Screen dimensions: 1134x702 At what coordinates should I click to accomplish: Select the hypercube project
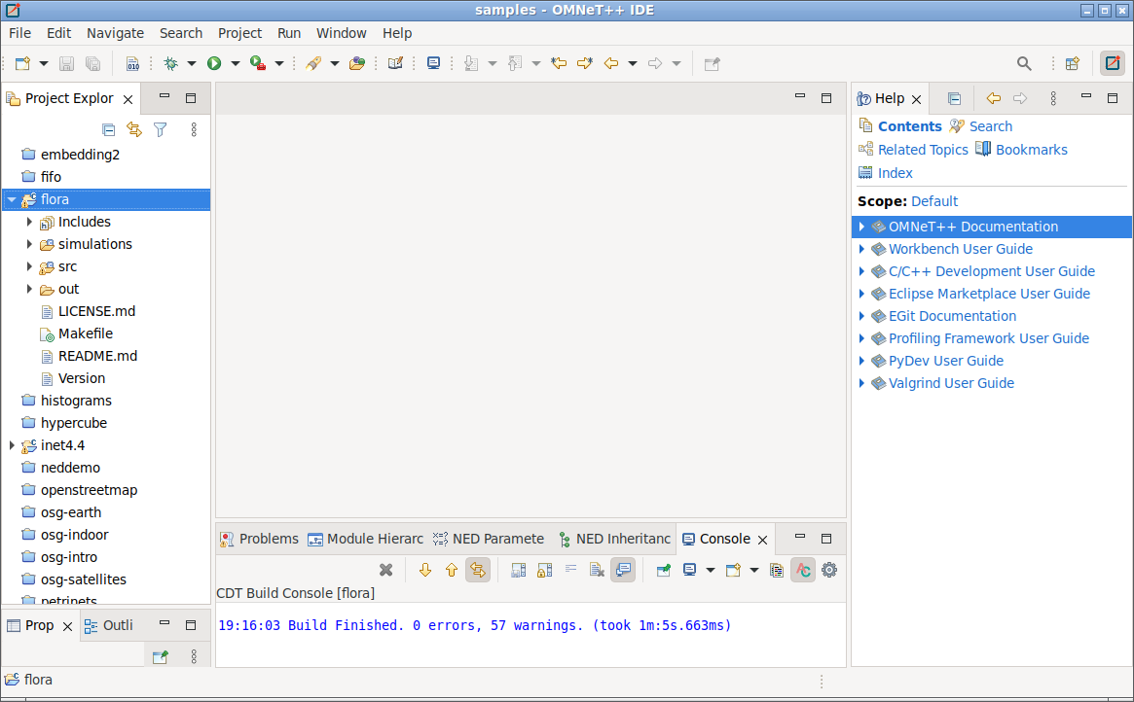74,423
